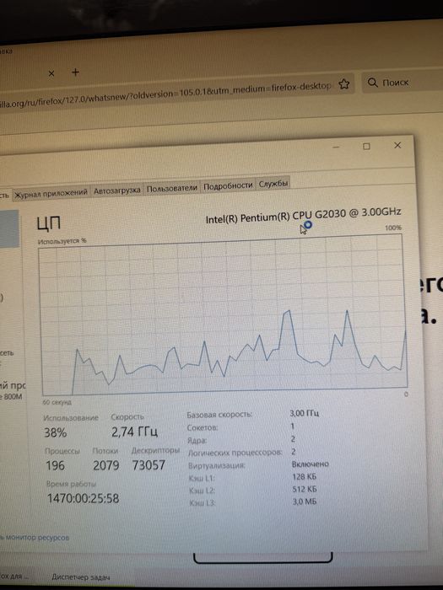Click the processes count 196
443x590 pixels.
(55, 466)
